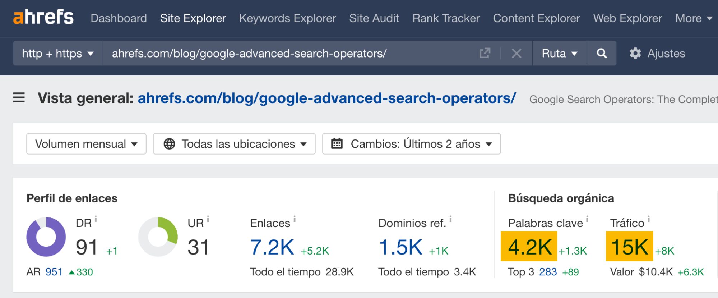The height and width of the screenshot is (298, 718).
Task: Click the +5.2K Enlaces change
Action: tap(315, 251)
